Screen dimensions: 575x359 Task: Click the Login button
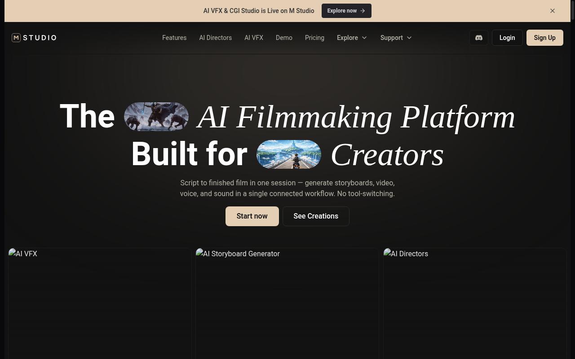[x=507, y=38]
